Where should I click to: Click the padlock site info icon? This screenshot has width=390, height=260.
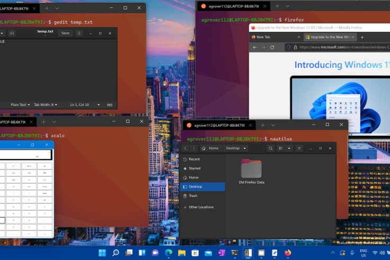295,47
